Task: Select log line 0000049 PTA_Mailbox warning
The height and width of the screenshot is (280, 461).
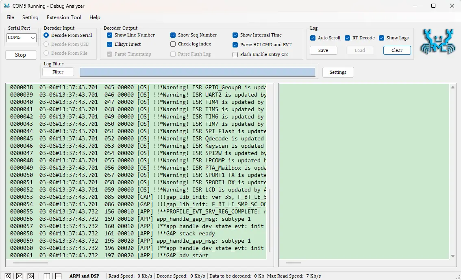Action: tap(137, 168)
